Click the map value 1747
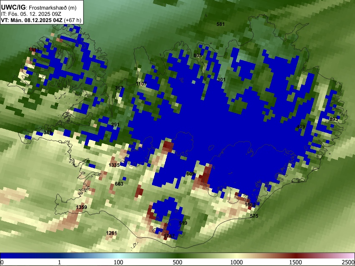Image resolution: width=355 pixels, height=266 pixels. [x=169, y=236]
